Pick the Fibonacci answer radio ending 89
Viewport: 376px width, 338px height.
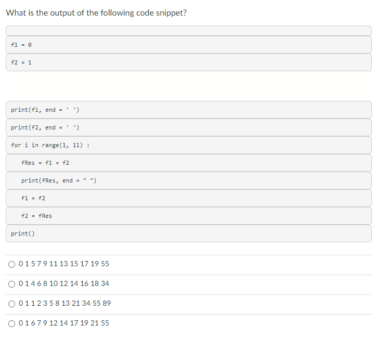12,304
